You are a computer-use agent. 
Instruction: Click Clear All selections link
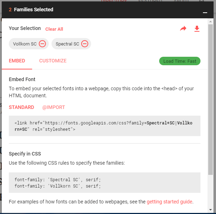coord(54,29)
